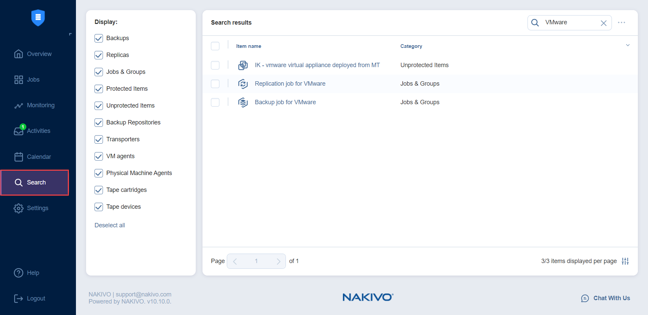Click the 3/3 items displayed per page text
The width and height of the screenshot is (648, 315).
pos(579,261)
